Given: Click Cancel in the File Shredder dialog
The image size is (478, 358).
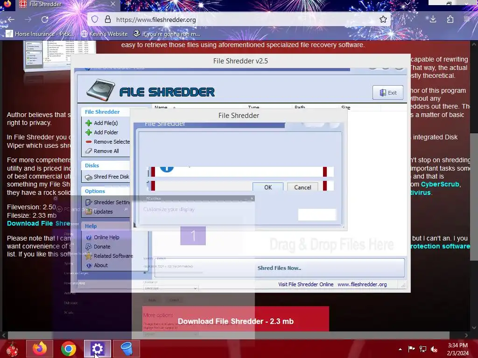Looking at the screenshot, I should 302,187.
